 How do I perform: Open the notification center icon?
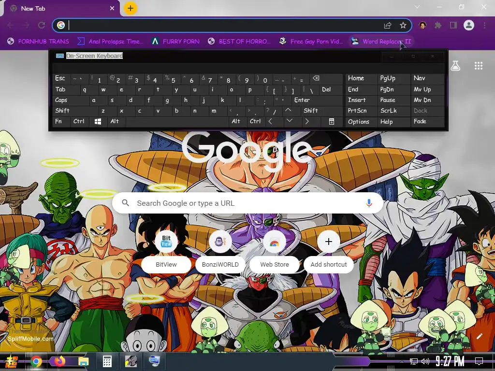click(x=479, y=361)
